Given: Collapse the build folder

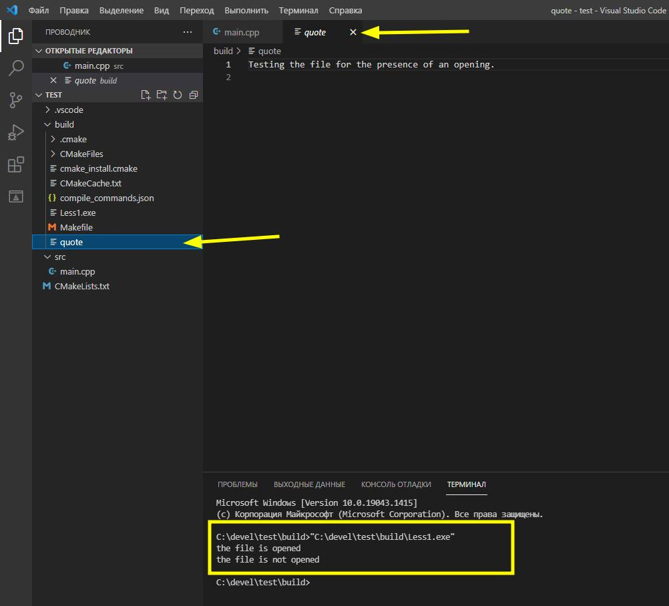Looking at the screenshot, I should point(64,124).
